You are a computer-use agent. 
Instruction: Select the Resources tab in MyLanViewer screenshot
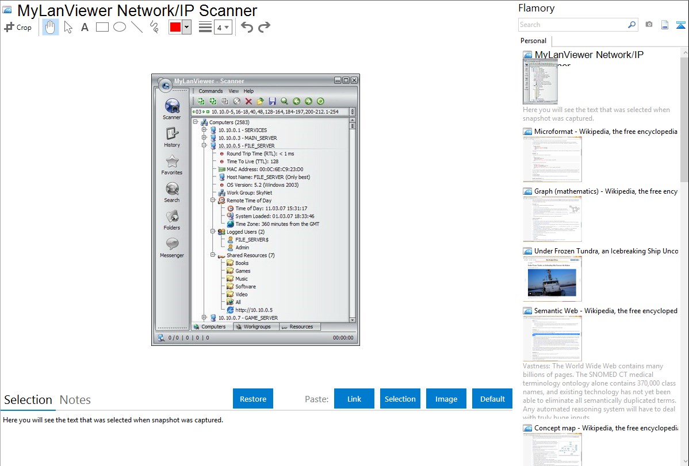coord(300,327)
